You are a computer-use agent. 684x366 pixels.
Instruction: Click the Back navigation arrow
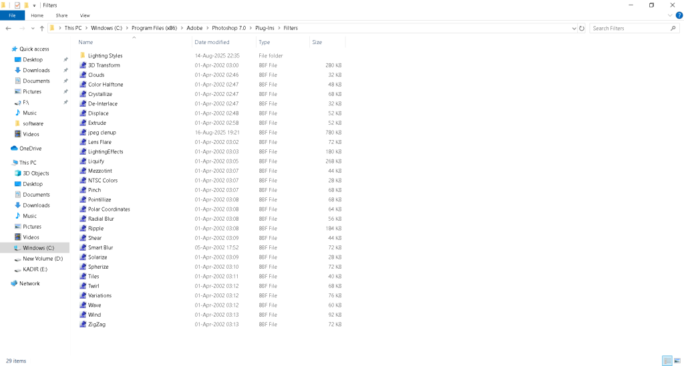pyautogui.click(x=8, y=28)
